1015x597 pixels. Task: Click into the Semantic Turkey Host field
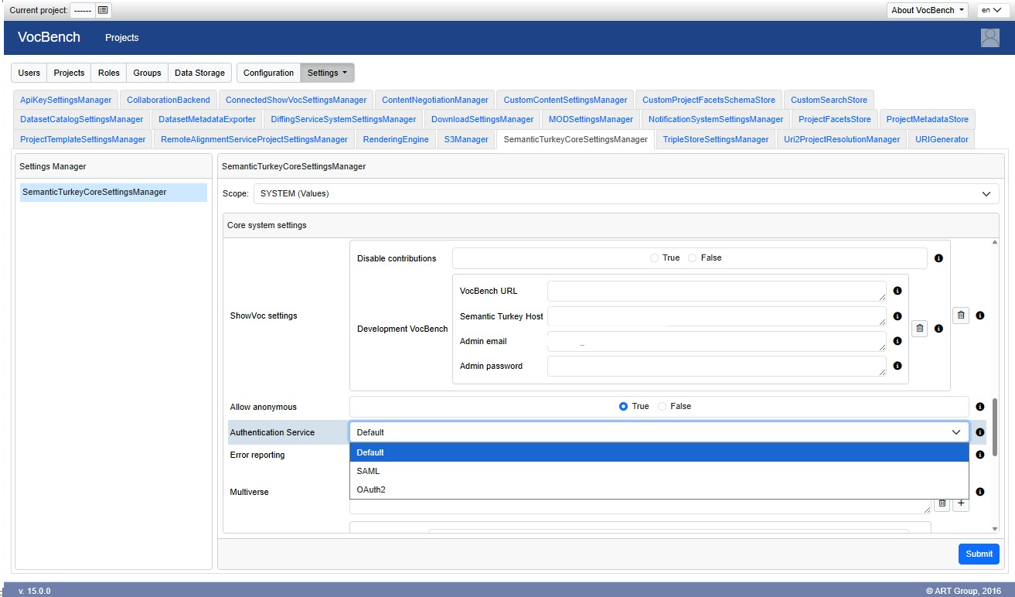point(716,316)
